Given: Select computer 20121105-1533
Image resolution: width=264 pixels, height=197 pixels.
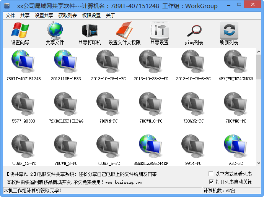Looking at the screenshot, I should pos(66,65).
